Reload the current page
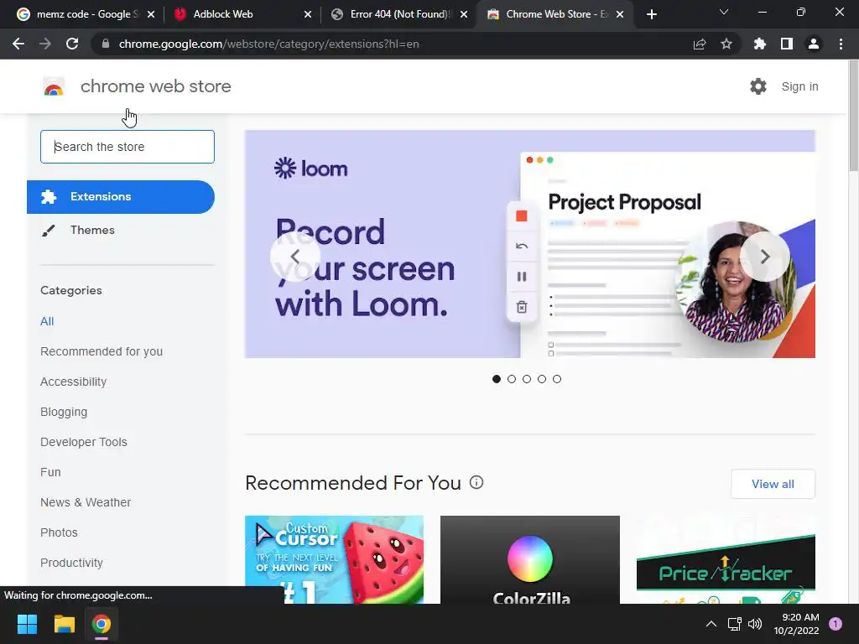859x644 pixels. click(72, 44)
